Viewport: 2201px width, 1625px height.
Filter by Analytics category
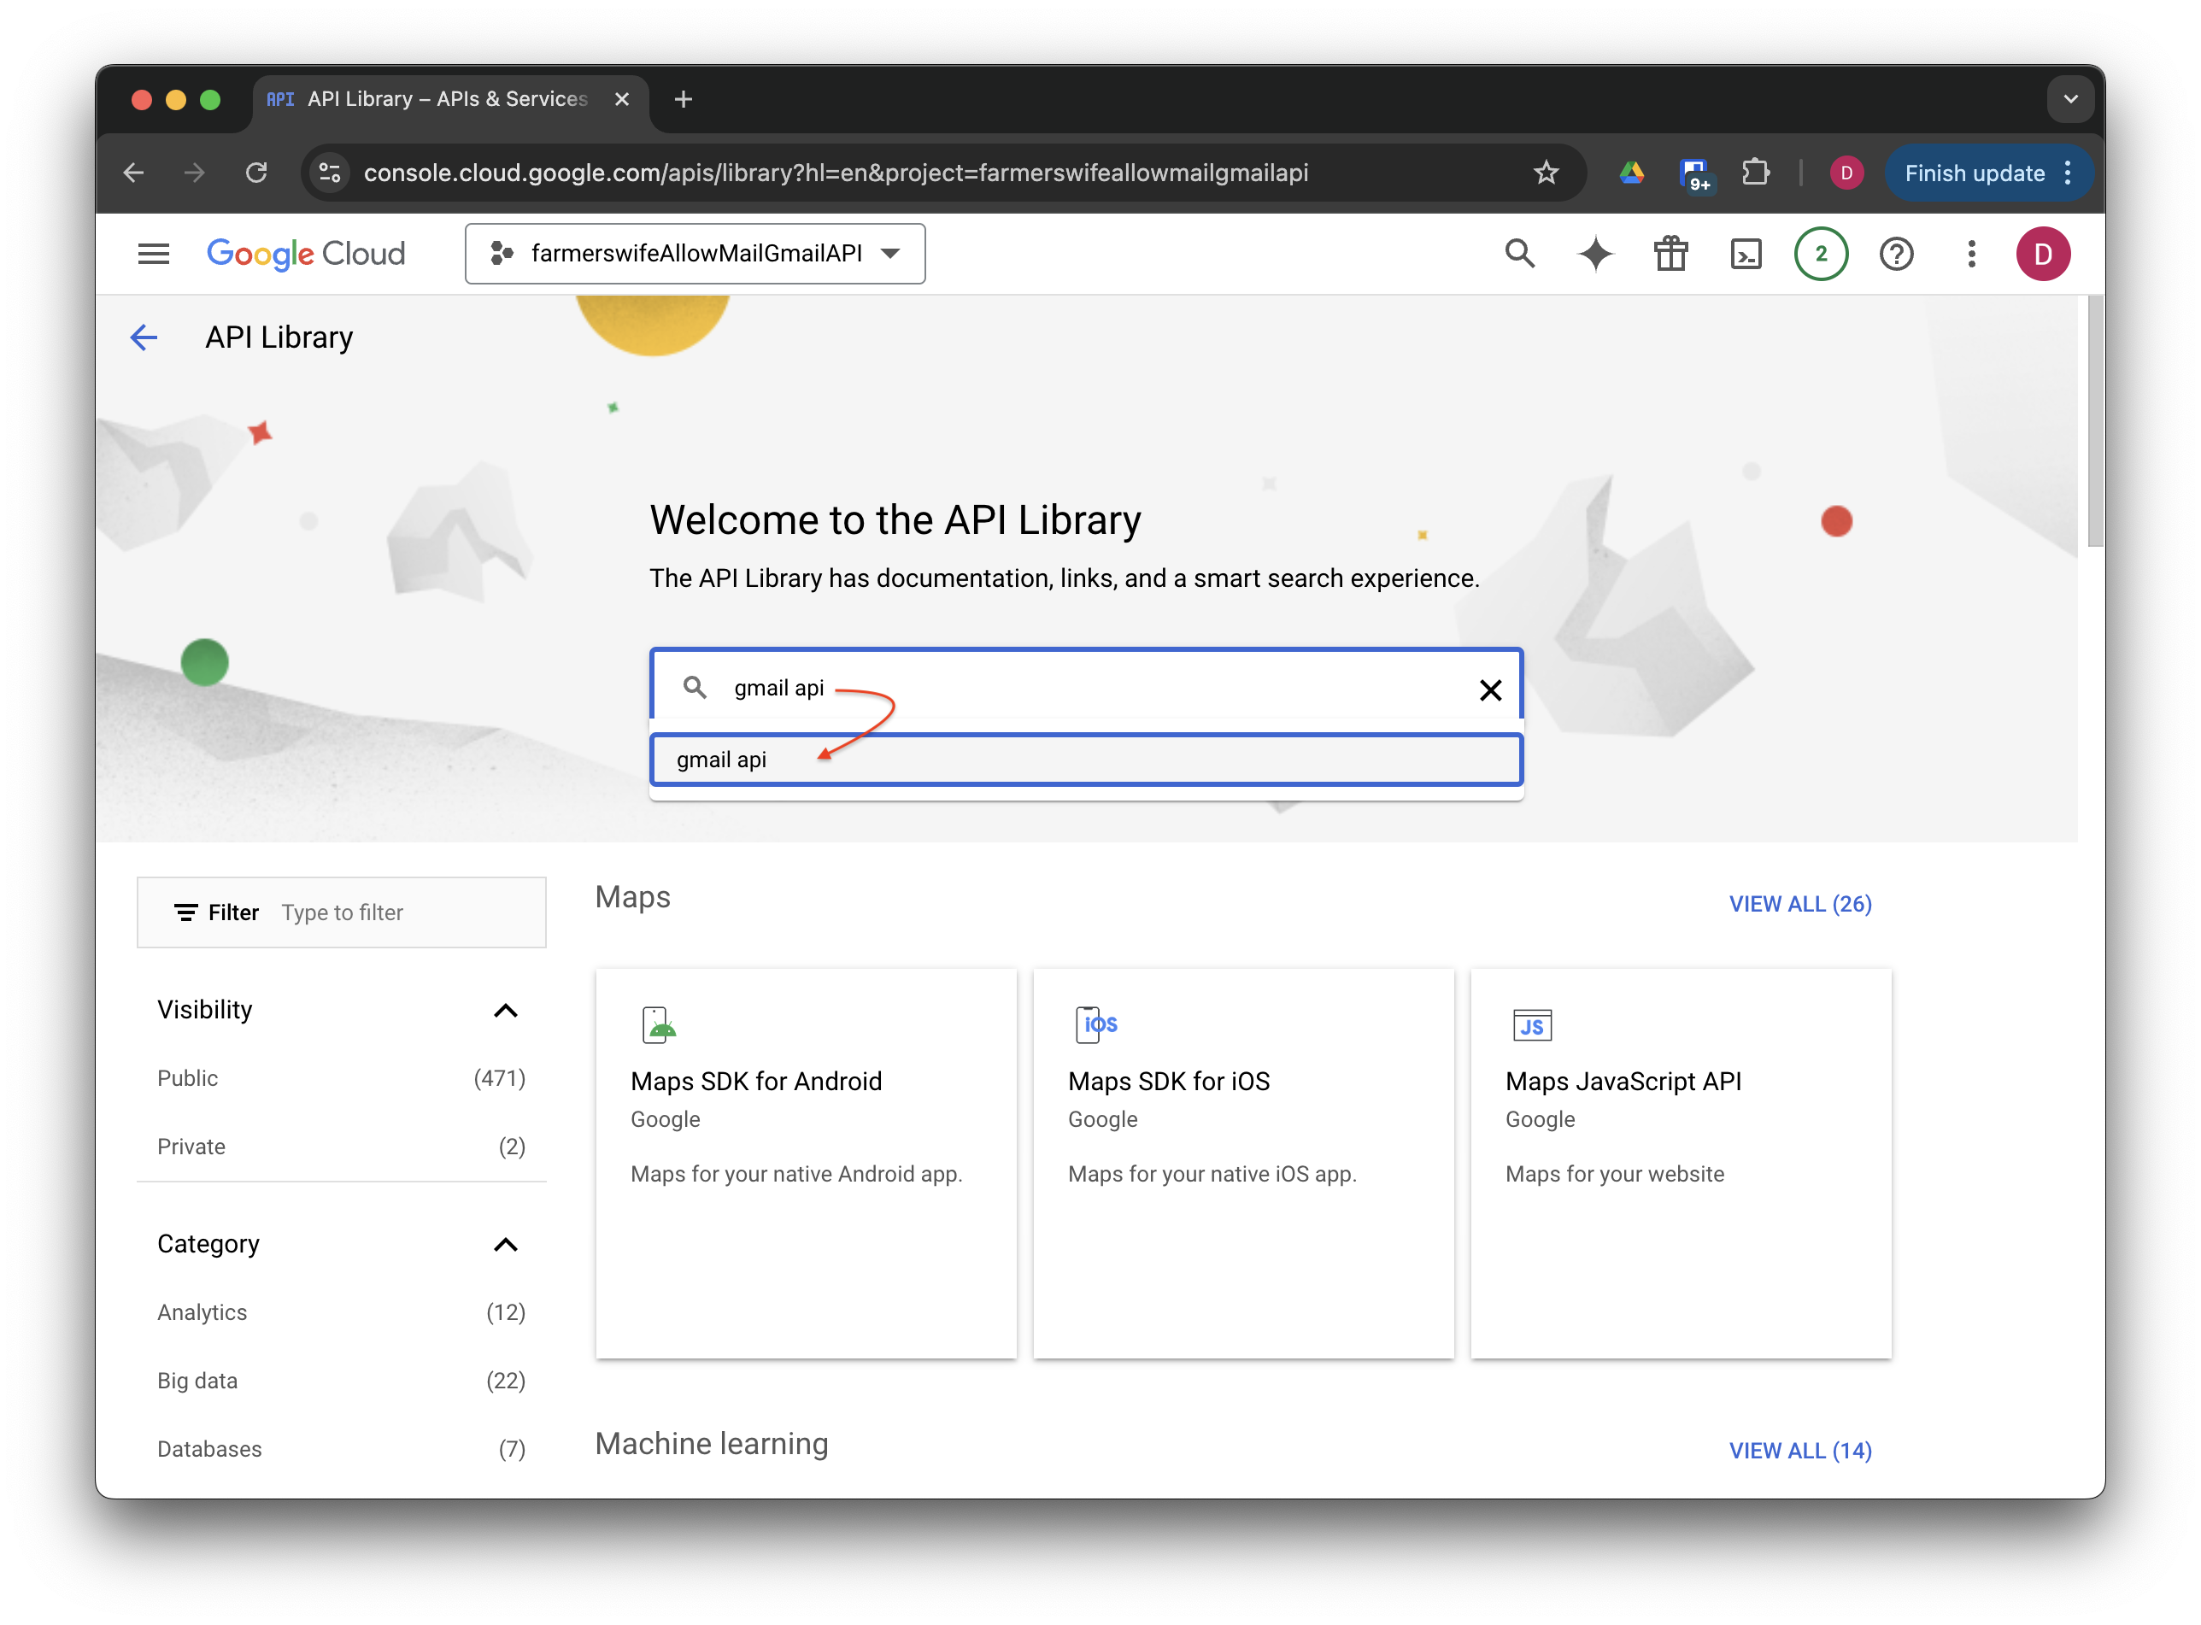(x=202, y=1312)
